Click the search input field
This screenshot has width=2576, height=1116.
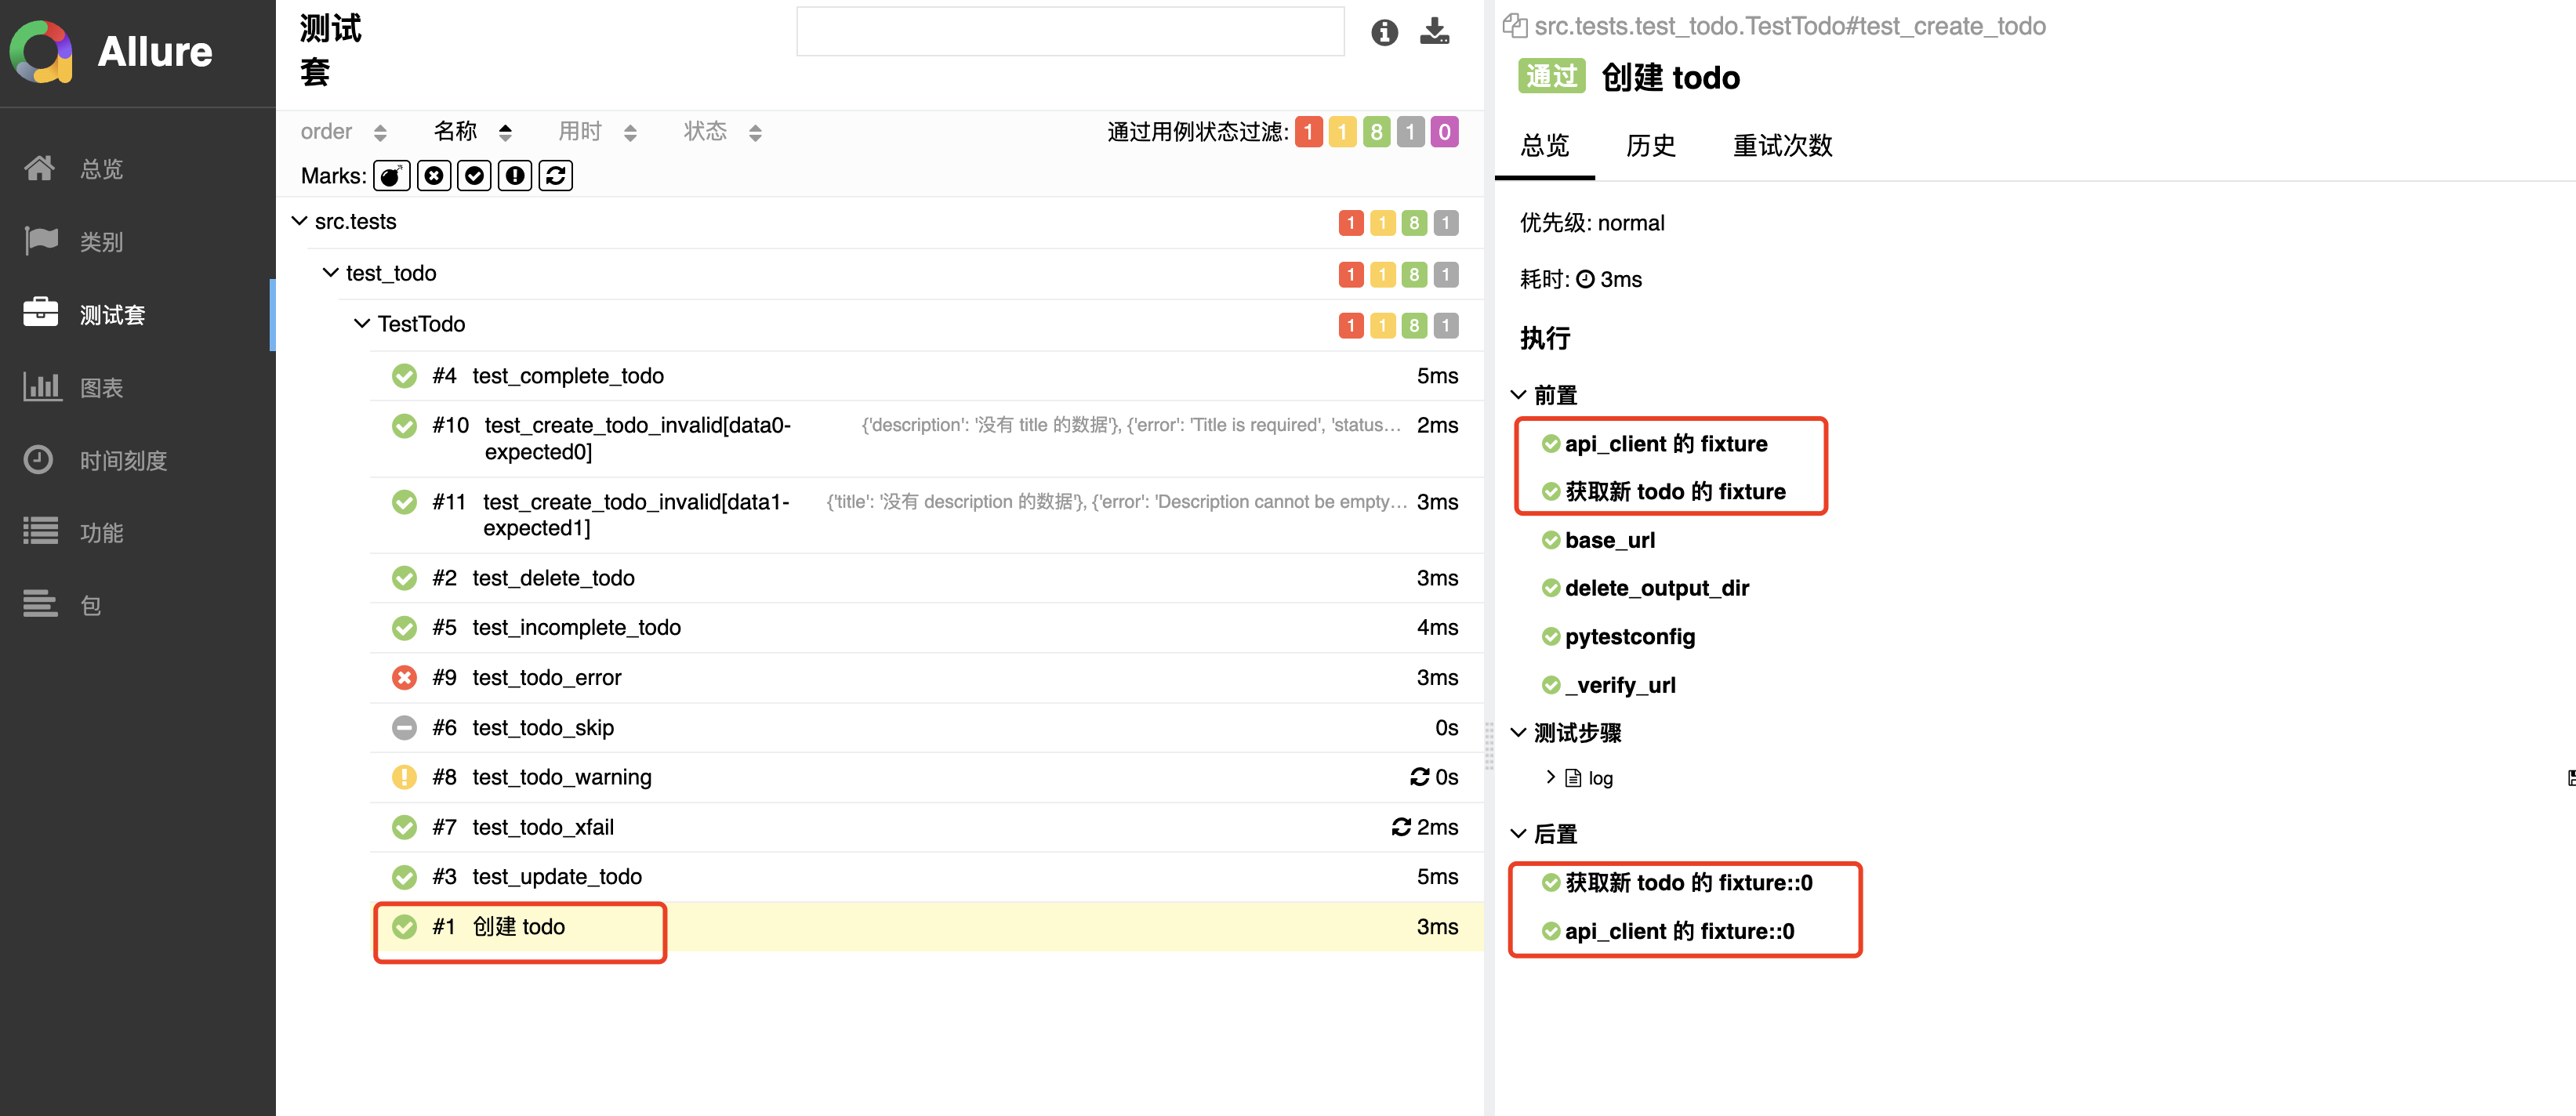(1070, 32)
